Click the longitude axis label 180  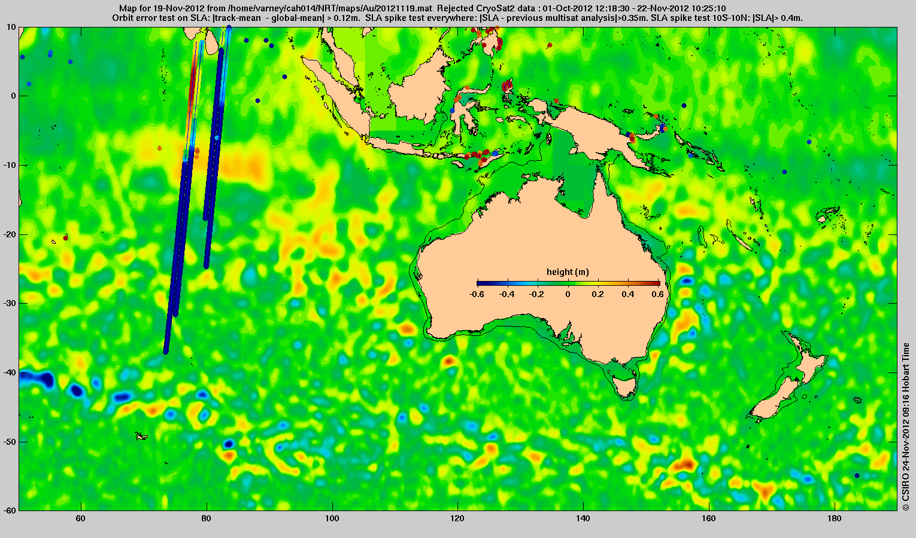point(835,519)
